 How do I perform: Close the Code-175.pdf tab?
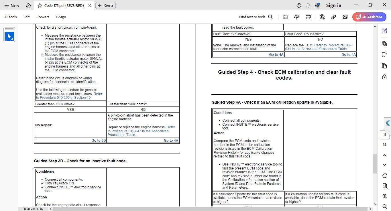coord(89,5)
